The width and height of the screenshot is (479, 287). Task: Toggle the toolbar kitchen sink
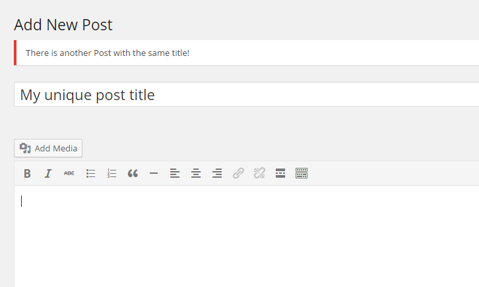click(x=302, y=173)
